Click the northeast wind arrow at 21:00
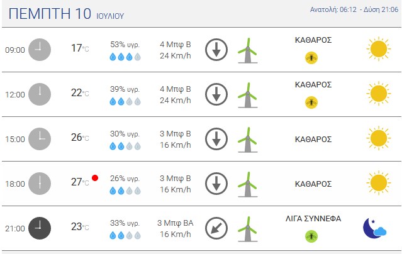This screenshot has width=402, height=254. coord(216,228)
